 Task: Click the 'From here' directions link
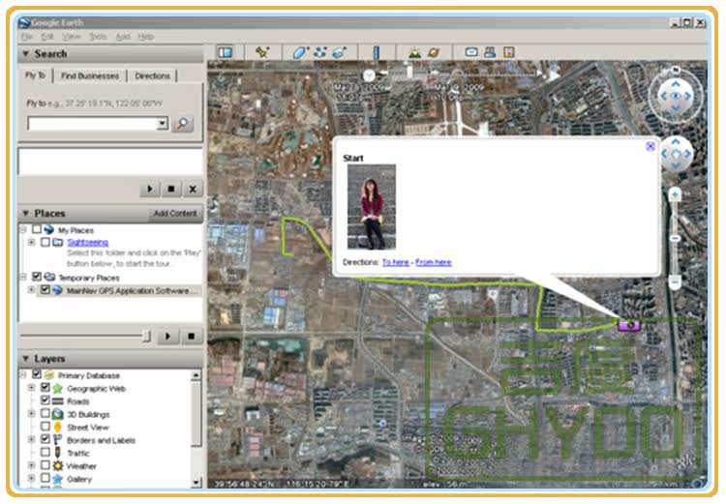(434, 262)
